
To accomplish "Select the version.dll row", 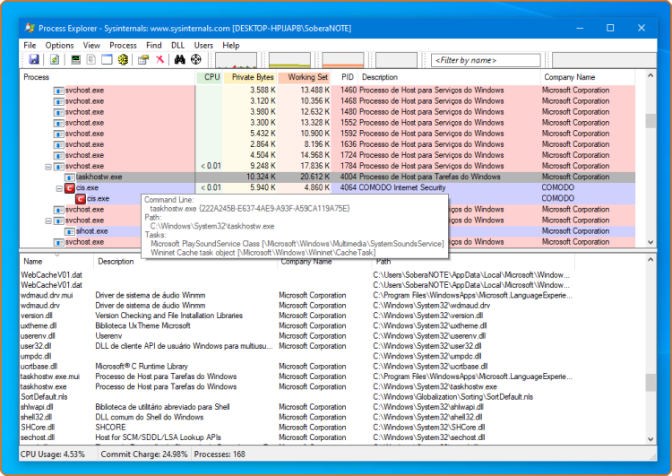I will pyautogui.click(x=297, y=316).
